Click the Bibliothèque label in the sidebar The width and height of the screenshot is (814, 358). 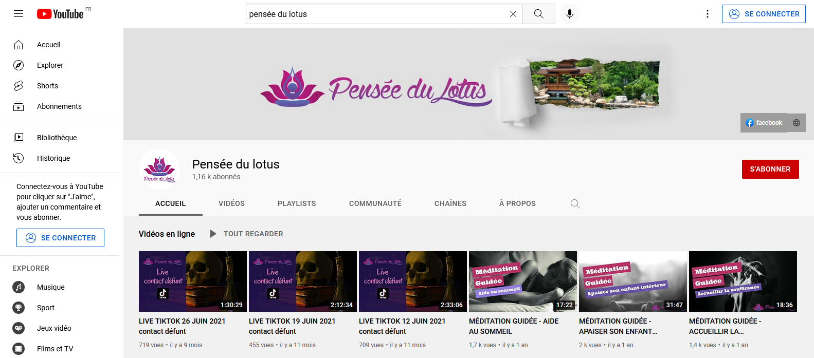[x=57, y=138]
